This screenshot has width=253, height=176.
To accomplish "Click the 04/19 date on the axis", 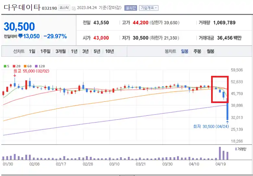I will coord(221,164).
